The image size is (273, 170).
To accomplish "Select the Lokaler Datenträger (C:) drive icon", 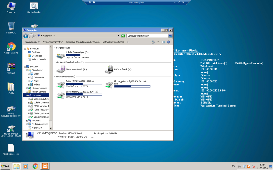I will (x=61, y=55).
